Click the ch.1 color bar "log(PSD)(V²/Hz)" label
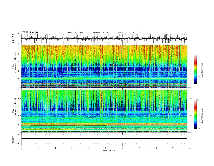The image size is (214, 166). point(202,71)
